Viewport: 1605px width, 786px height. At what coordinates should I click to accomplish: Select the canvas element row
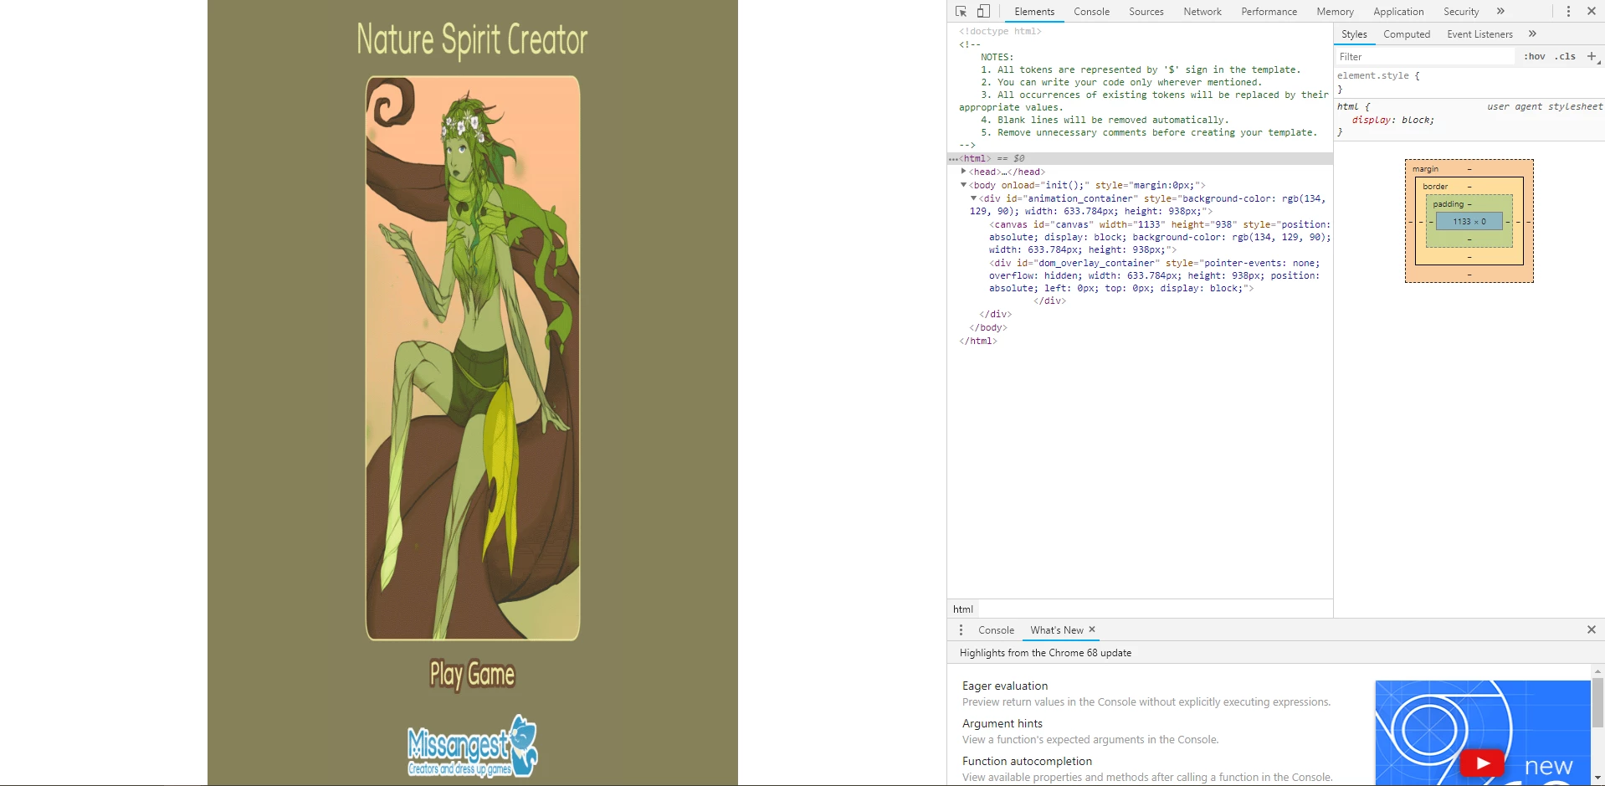1160,237
